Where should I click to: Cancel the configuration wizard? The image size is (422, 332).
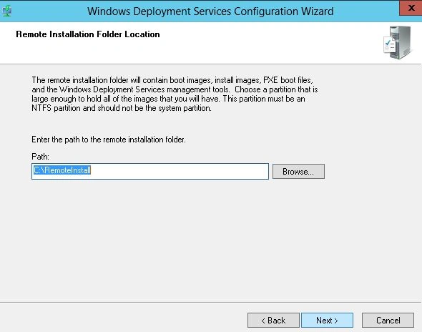388,320
